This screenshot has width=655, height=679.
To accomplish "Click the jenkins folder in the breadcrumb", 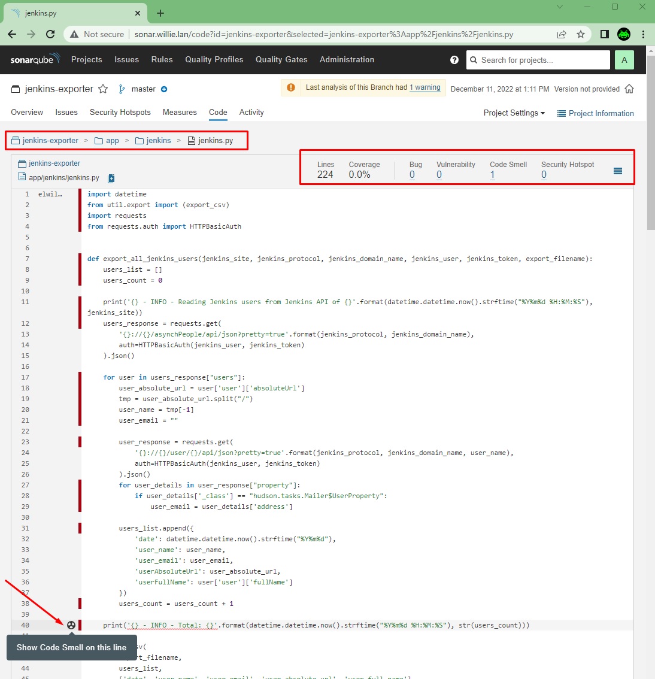I will pos(158,140).
